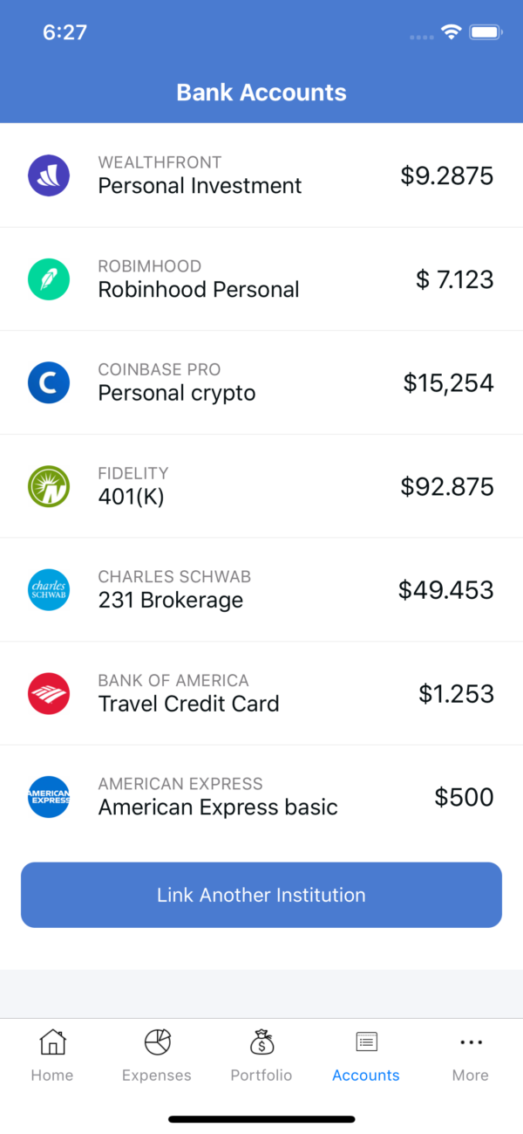Image resolution: width=523 pixels, height=1134 pixels.
Task: Select the Accounts tab
Action: (x=366, y=1055)
